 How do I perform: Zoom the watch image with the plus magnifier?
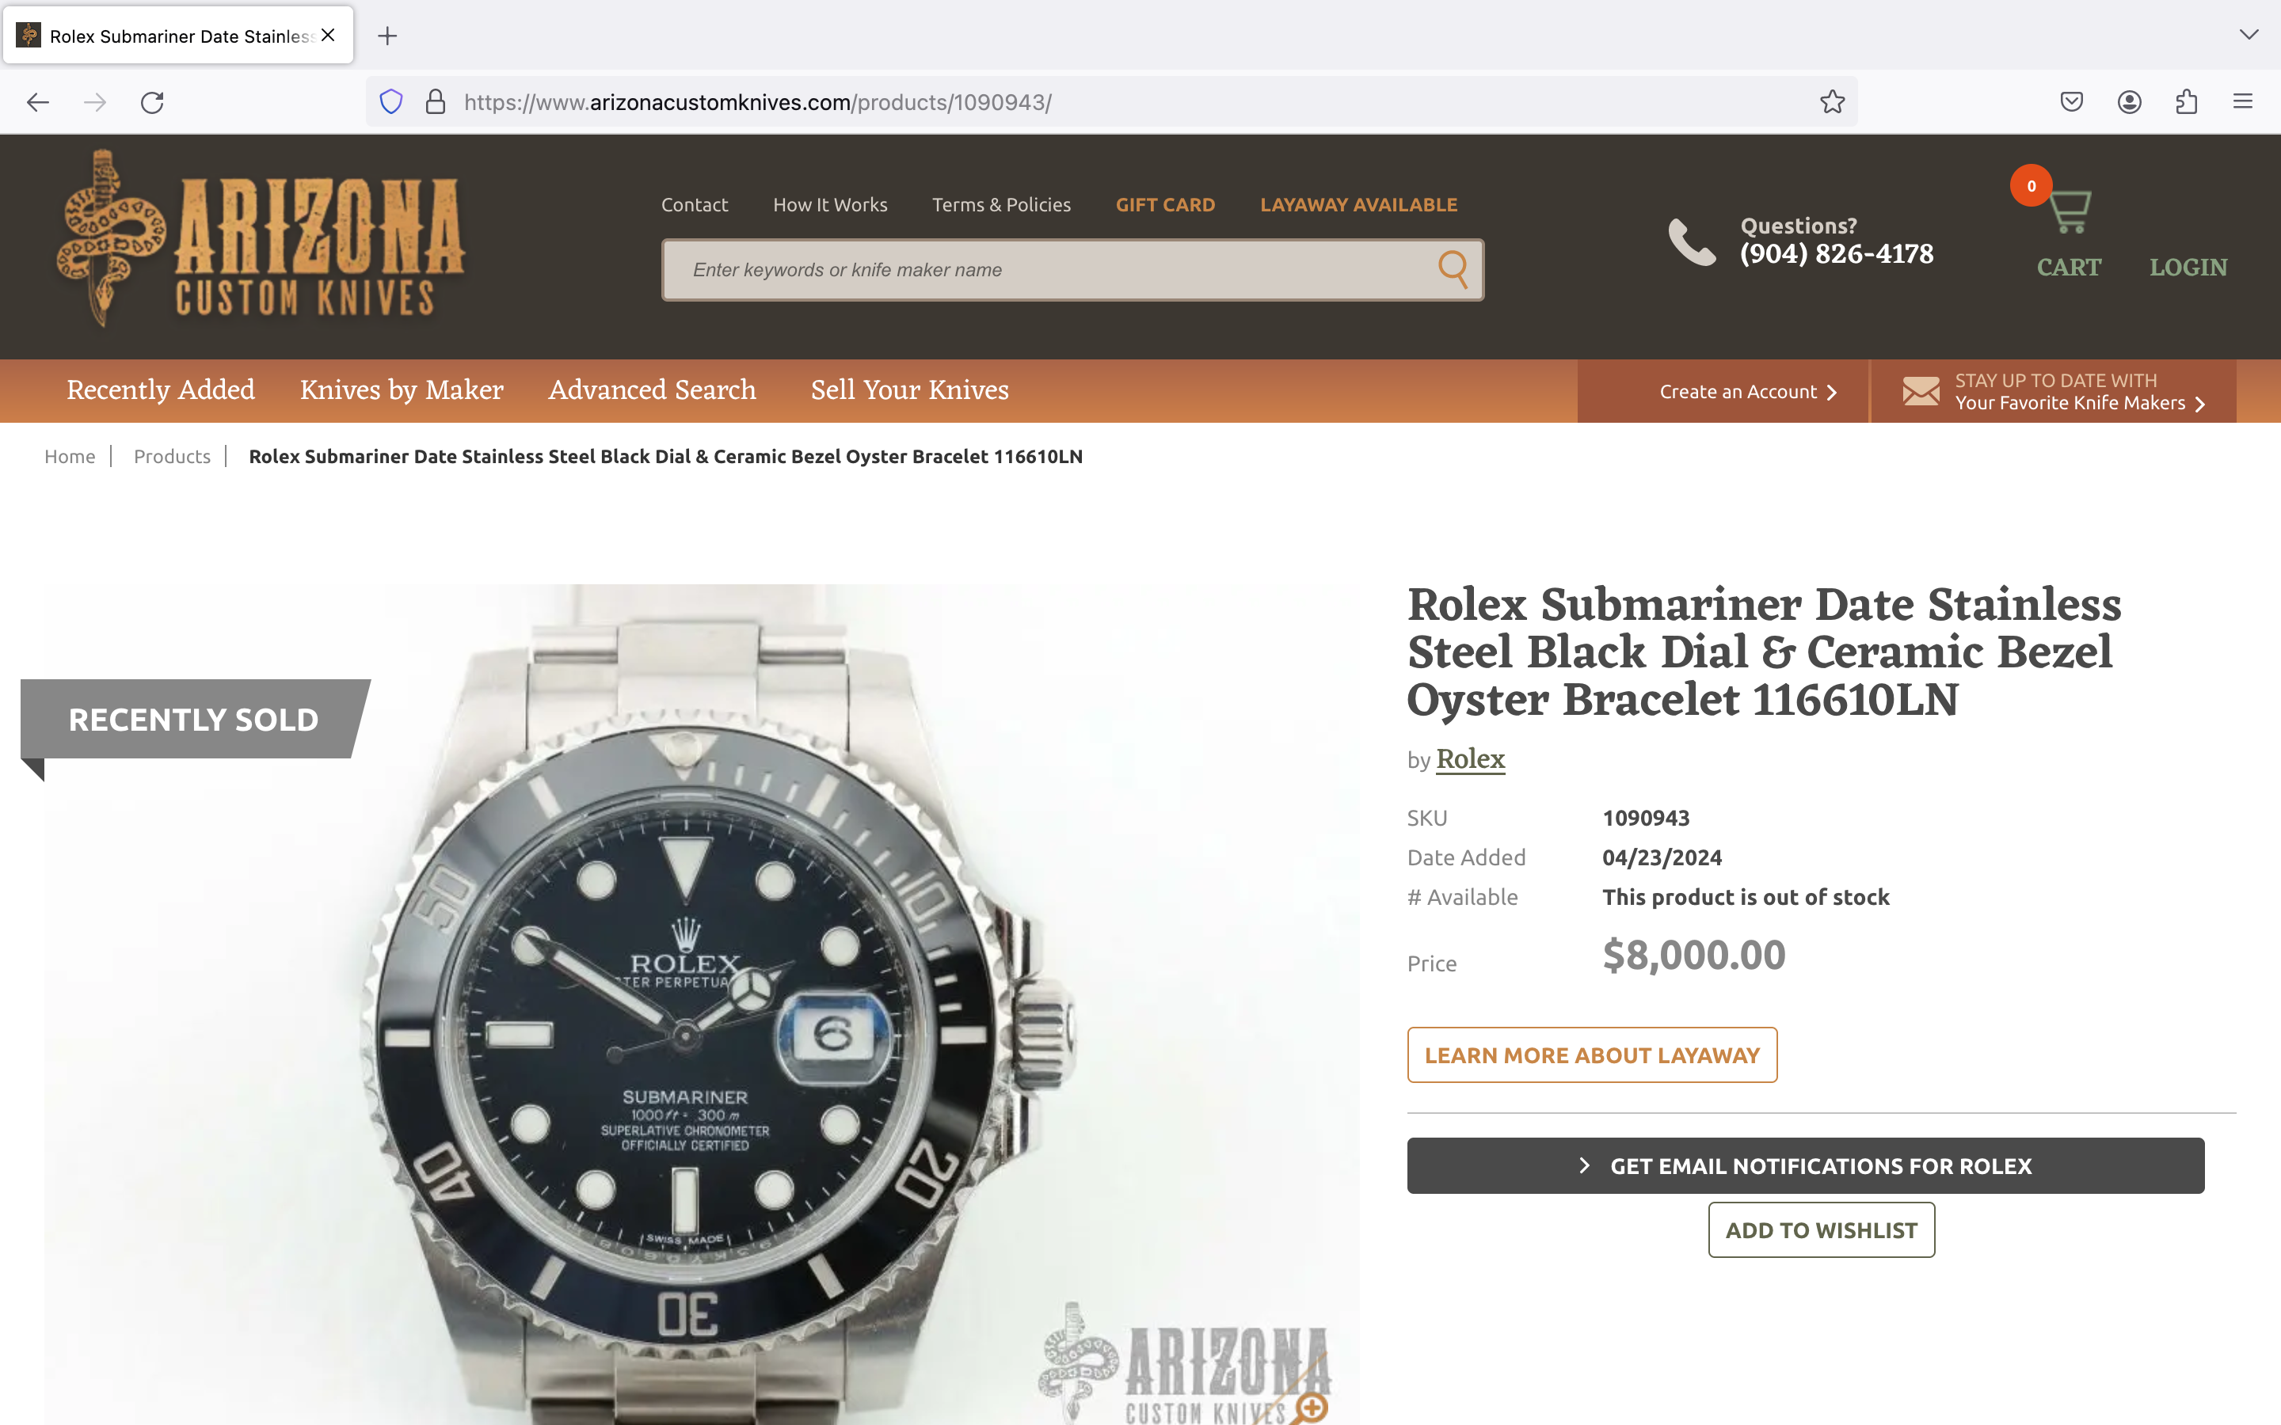click(1311, 1407)
